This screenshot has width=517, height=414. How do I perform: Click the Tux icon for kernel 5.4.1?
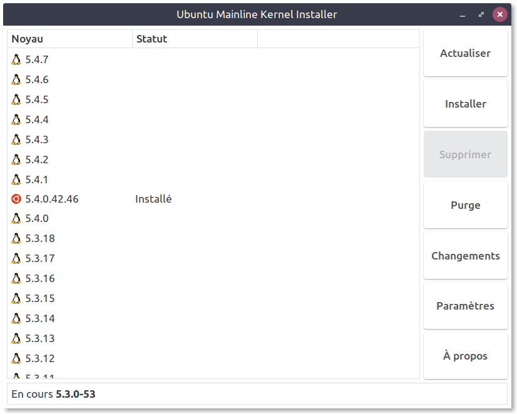pyautogui.click(x=16, y=180)
